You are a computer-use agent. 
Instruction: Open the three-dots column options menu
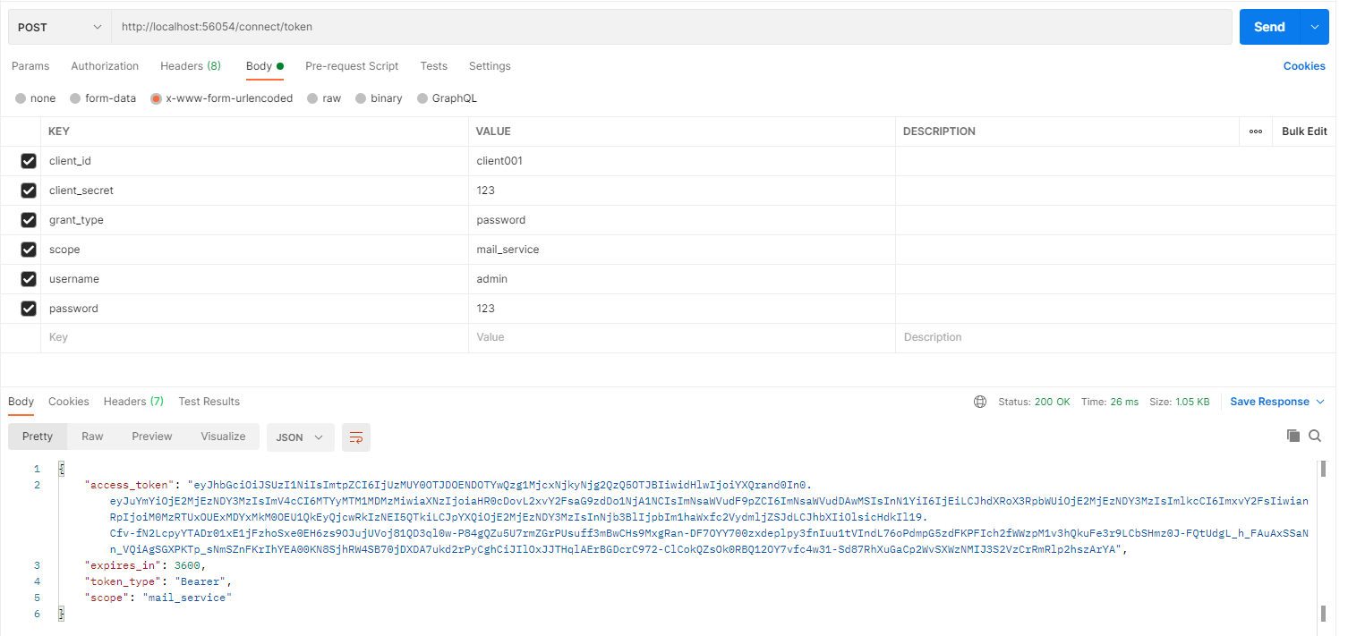1256,131
